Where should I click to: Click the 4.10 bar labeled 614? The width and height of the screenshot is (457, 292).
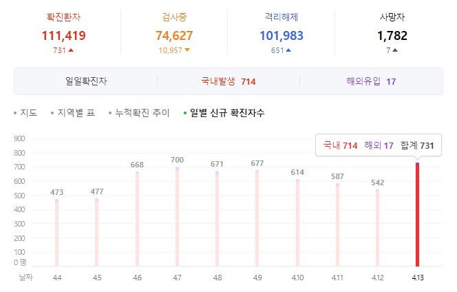pyautogui.click(x=297, y=223)
